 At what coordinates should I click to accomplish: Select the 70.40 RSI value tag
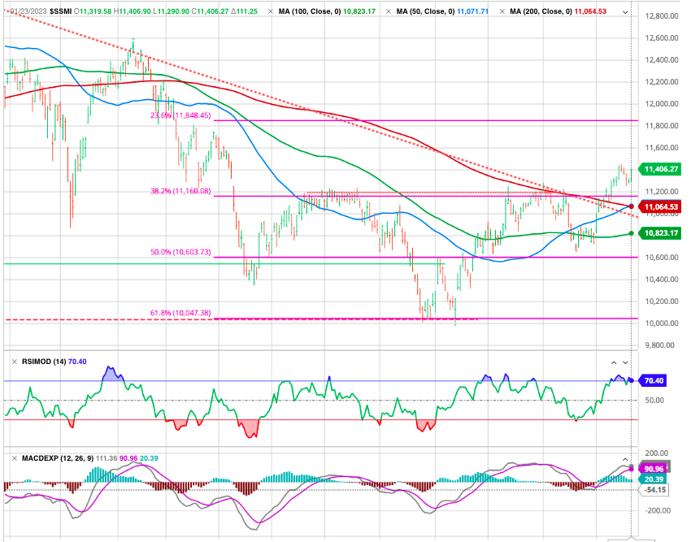[x=653, y=380]
